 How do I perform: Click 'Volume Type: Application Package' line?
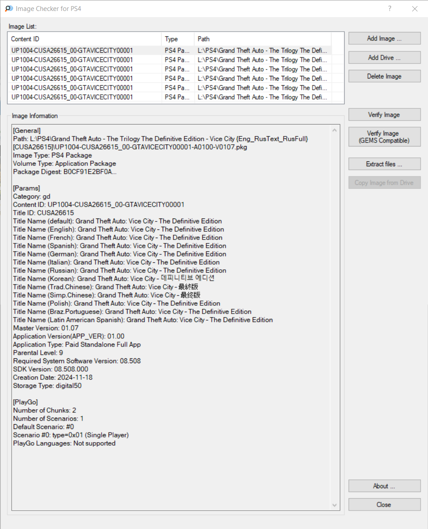(64, 164)
